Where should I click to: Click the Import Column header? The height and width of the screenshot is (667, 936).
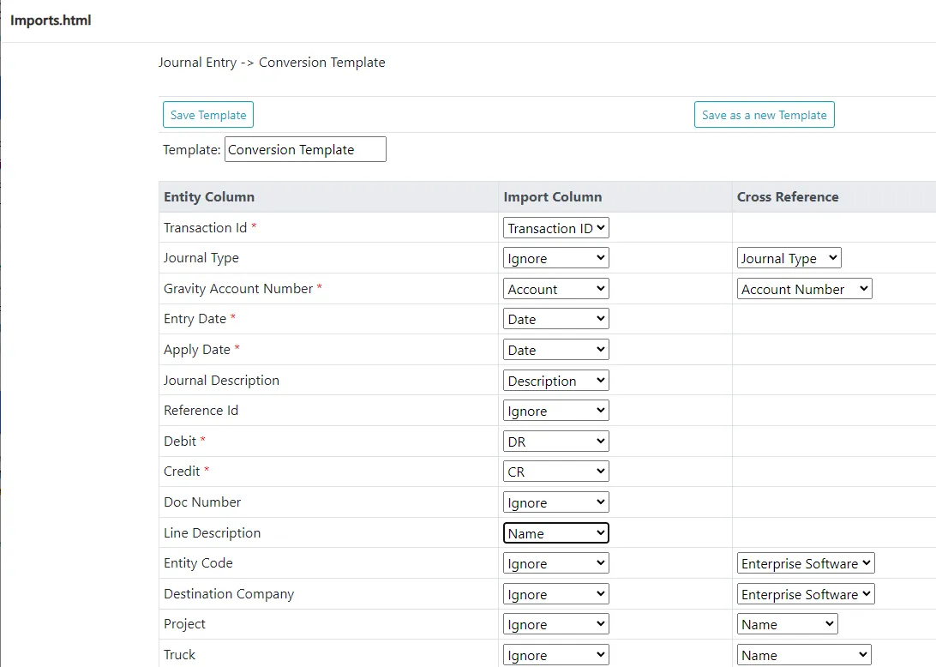[x=553, y=197]
